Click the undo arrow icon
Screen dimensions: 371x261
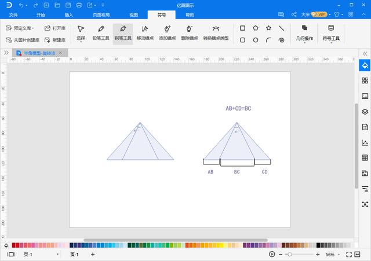tap(21, 5)
